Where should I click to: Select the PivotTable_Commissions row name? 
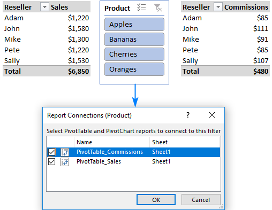(110, 152)
